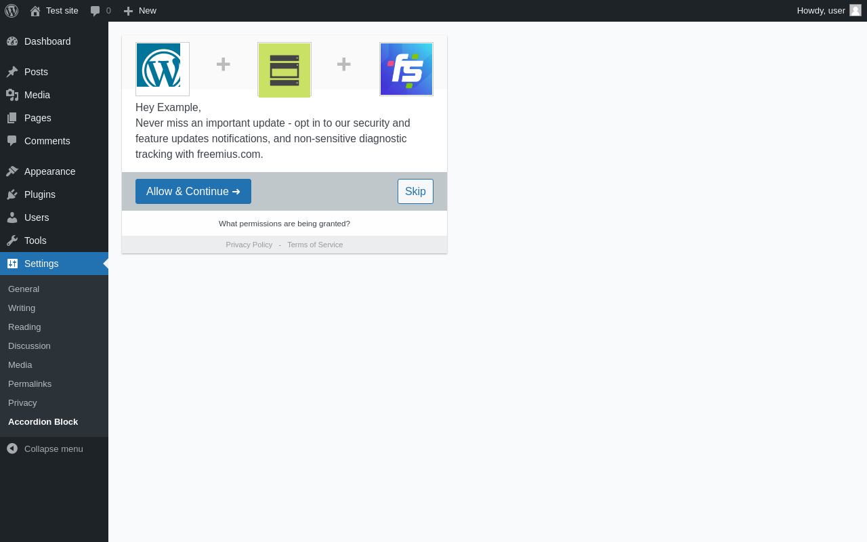Viewport: 867px width, 542px height.
Task: Open the Posts menu item
Action: (54, 72)
